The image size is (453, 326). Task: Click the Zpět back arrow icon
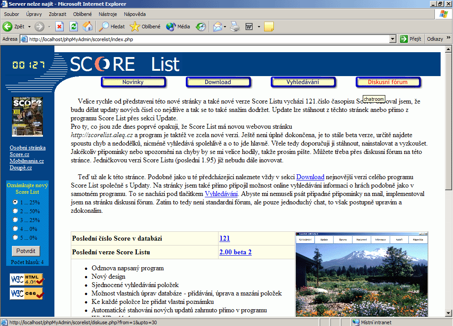[x=8, y=27]
